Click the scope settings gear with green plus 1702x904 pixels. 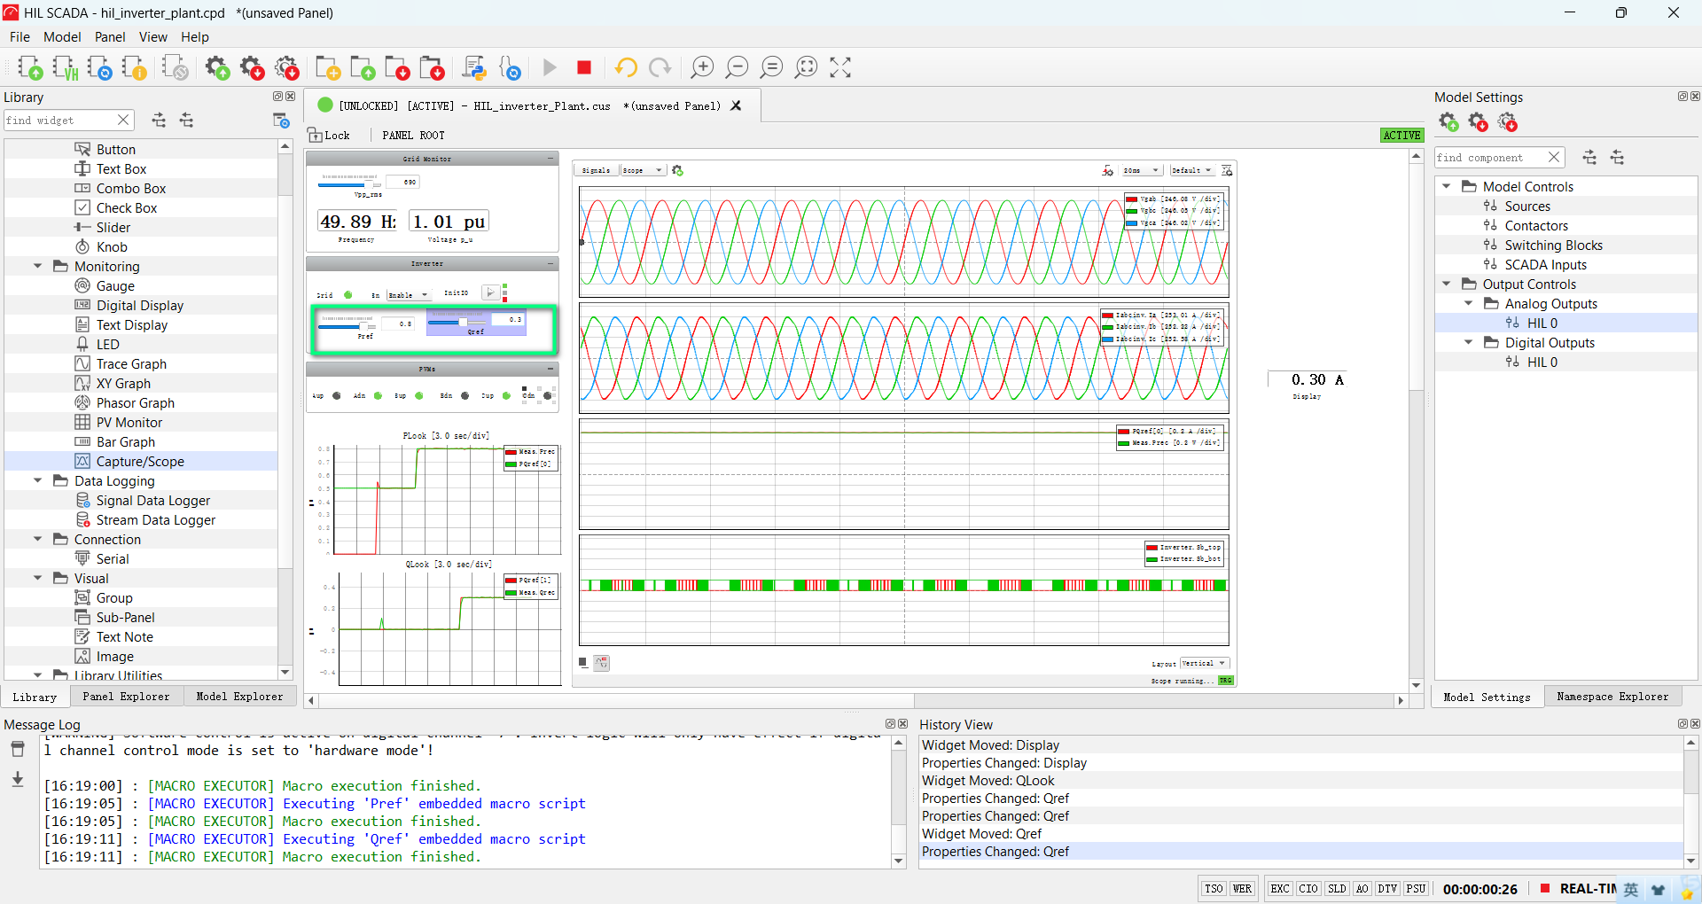[678, 170]
